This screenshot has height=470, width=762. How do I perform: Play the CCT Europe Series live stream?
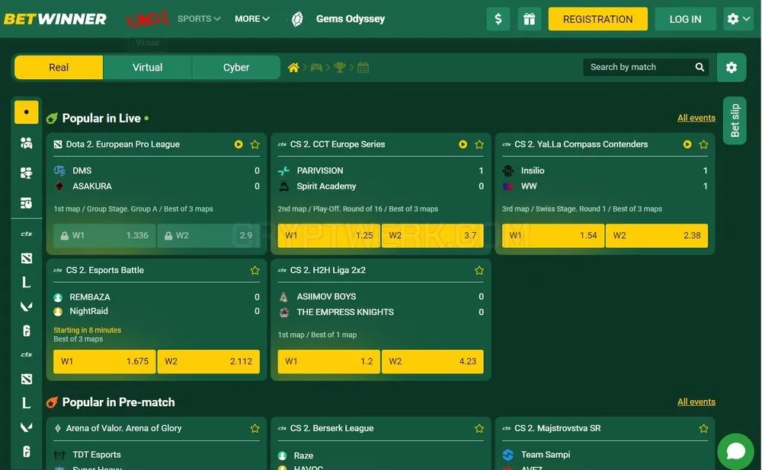pos(463,144)
